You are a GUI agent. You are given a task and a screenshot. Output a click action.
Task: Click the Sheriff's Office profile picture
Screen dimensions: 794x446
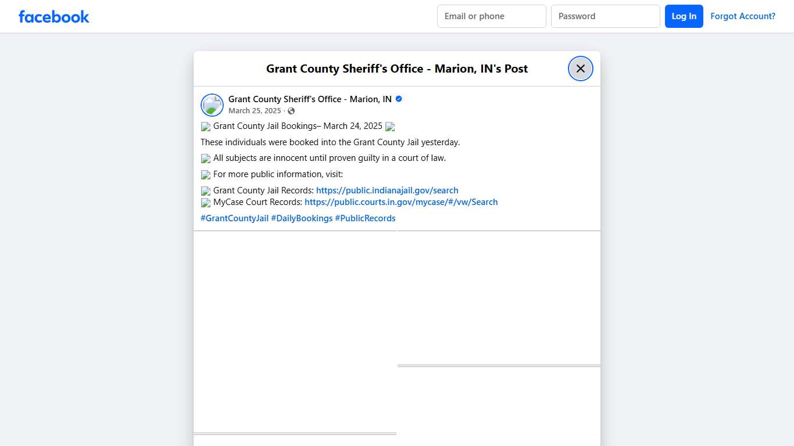pyautogui.click(x=212, y=105)
